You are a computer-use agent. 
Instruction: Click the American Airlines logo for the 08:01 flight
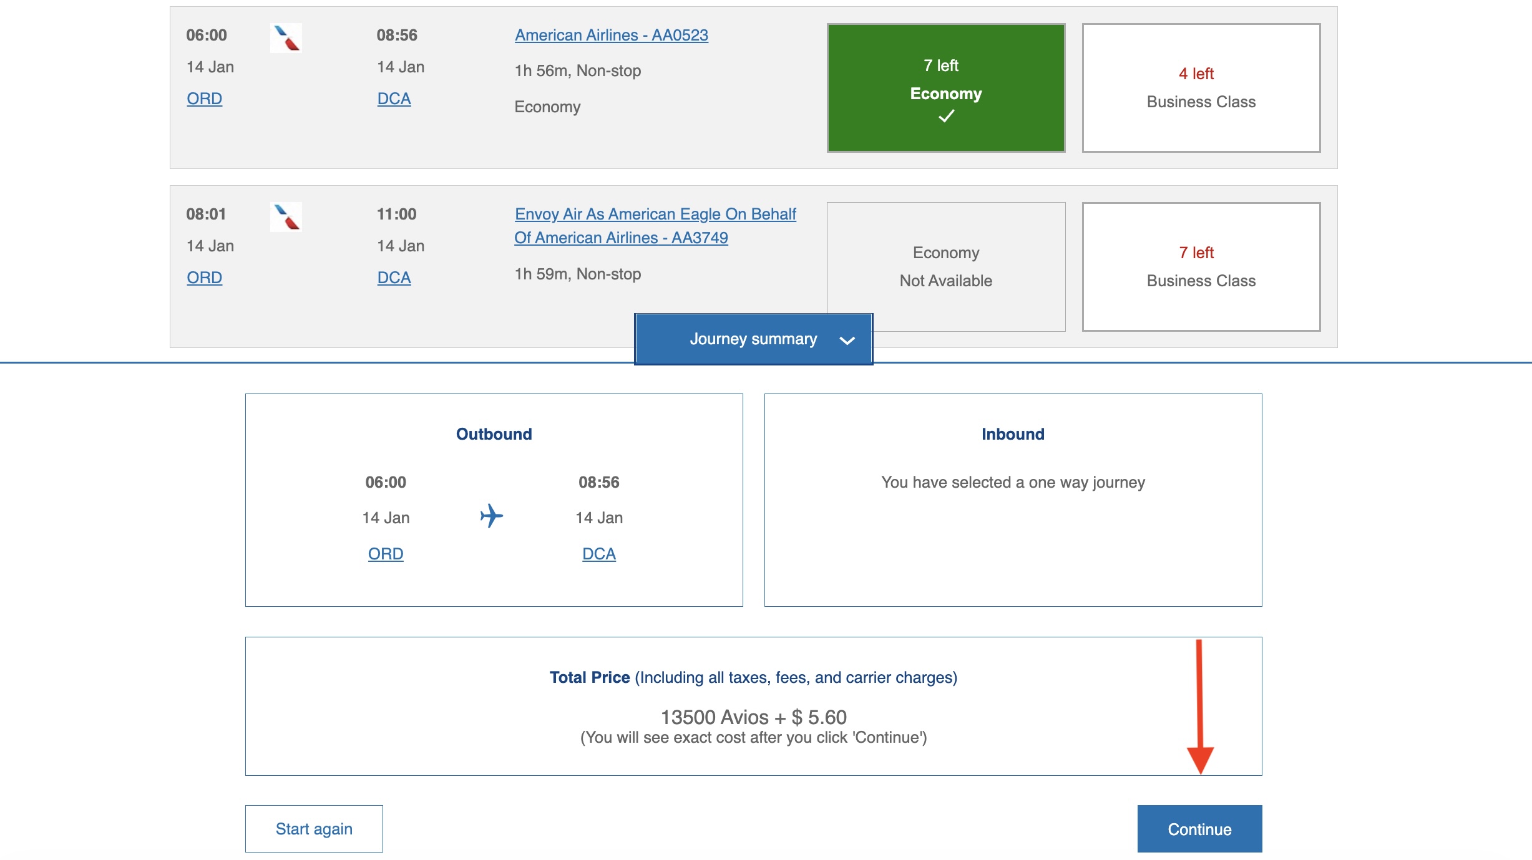(x=286, y=217)
